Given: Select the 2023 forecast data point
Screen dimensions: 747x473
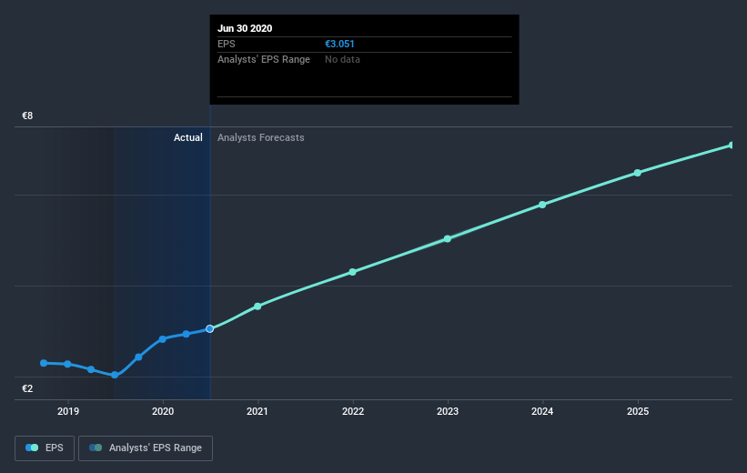Looking at the screenshot, I should coord(448,238).
